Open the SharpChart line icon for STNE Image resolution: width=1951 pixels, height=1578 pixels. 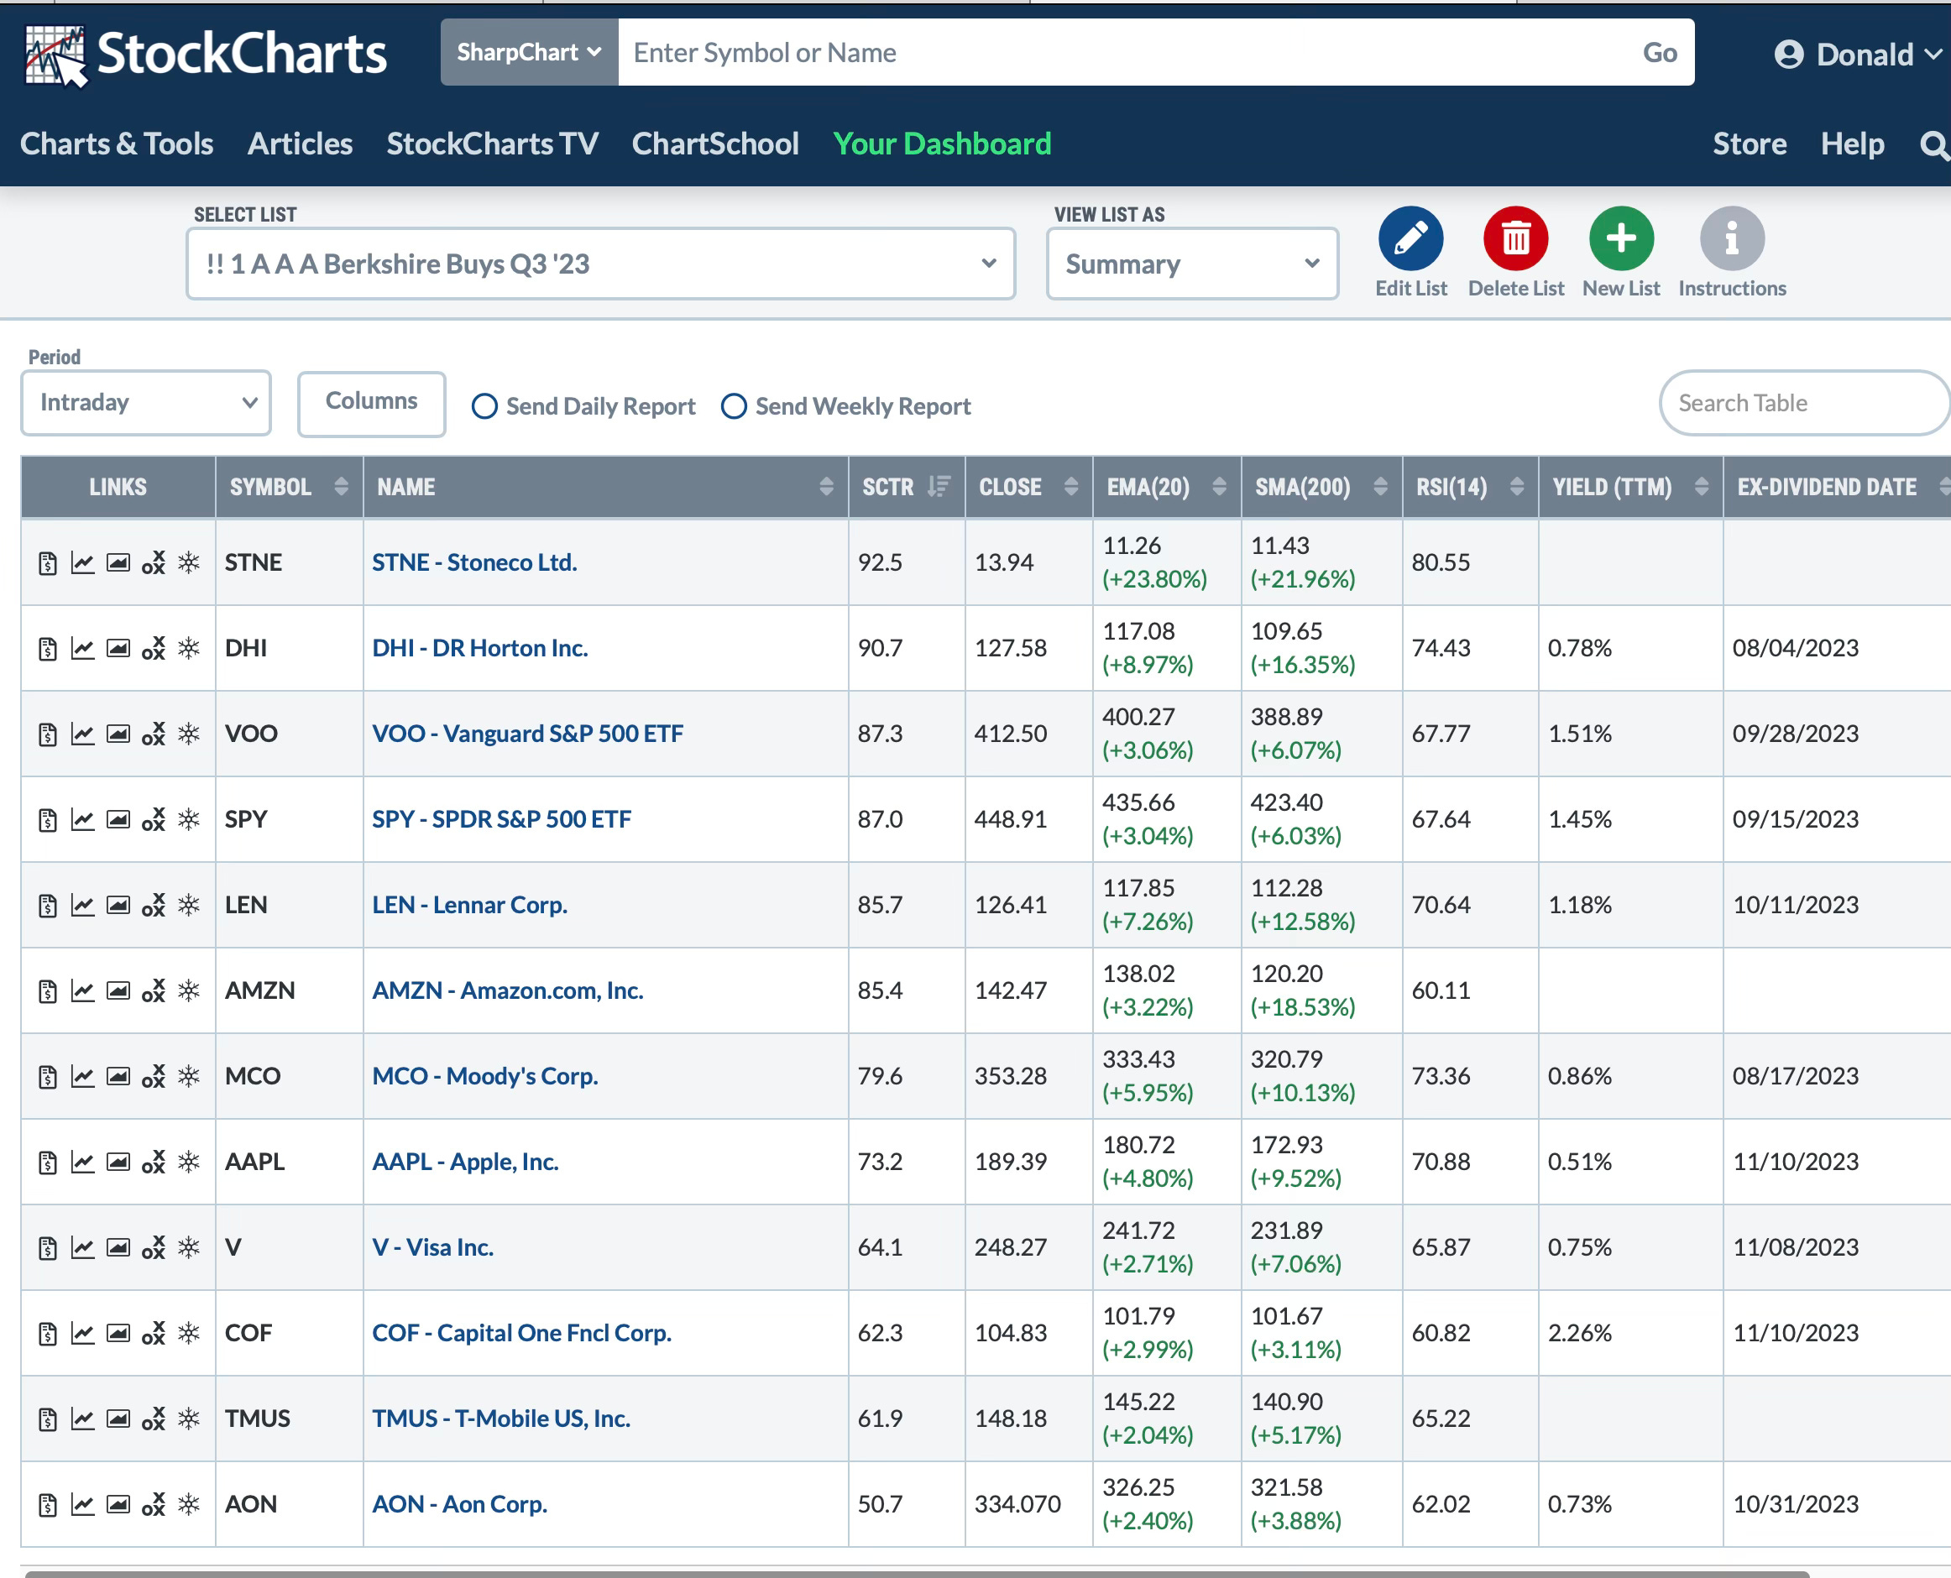pos(83,562)
